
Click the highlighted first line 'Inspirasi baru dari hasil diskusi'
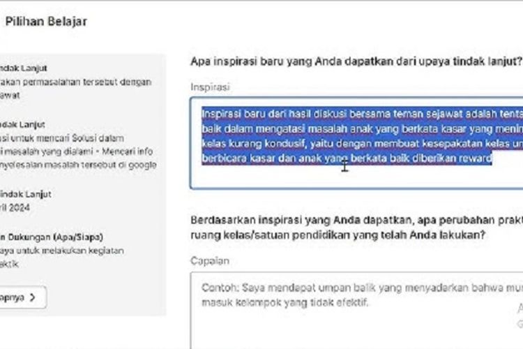click(x=279, y=113)
